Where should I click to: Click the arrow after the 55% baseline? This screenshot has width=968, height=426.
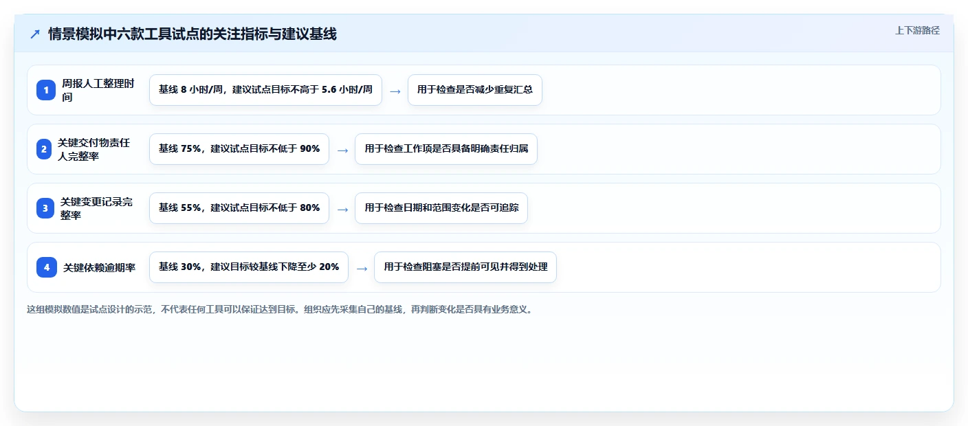click(x=342, y=209)
